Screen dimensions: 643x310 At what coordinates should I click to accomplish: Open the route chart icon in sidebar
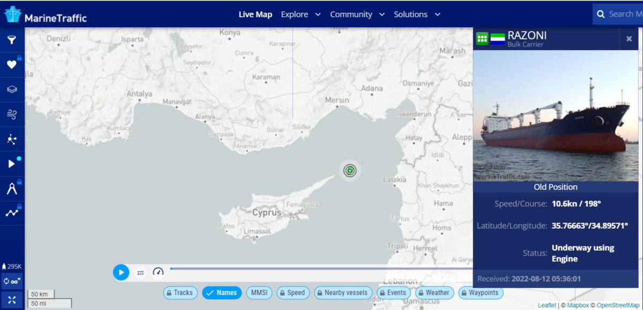tap(12, 213)
